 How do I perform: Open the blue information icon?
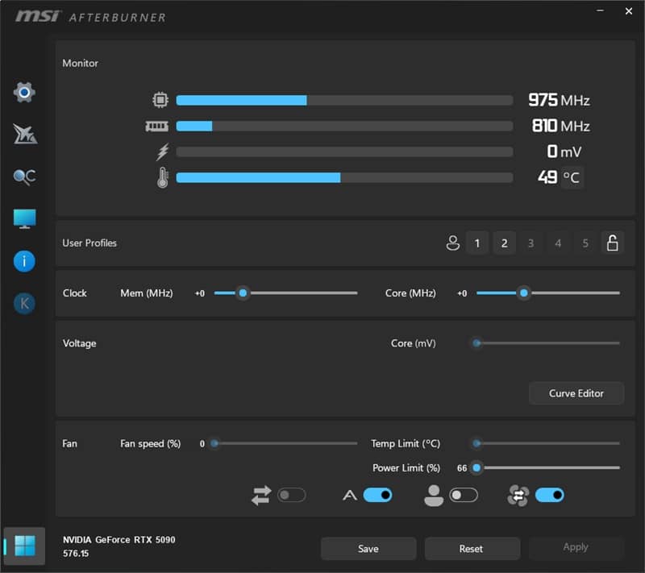[x=24, y=261]
